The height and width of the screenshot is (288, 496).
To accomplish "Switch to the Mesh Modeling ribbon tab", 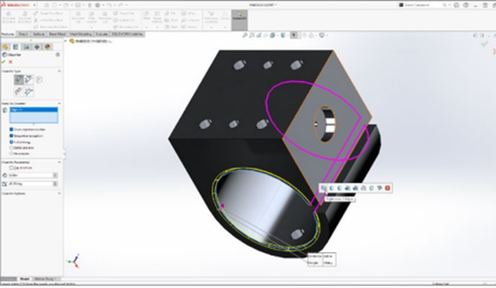I will [x=81, y=34].
